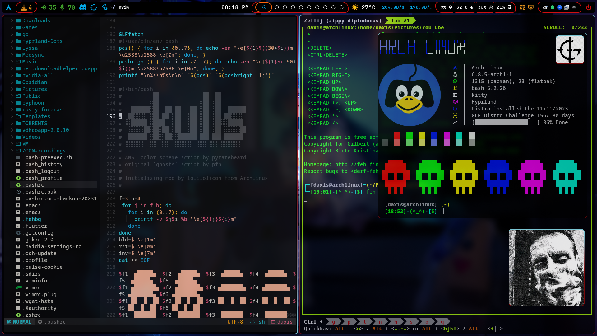The width and height of the screenshot is (597, 336).
Task: Click the Discord icon in the bar
Action: tap(83, 7)
